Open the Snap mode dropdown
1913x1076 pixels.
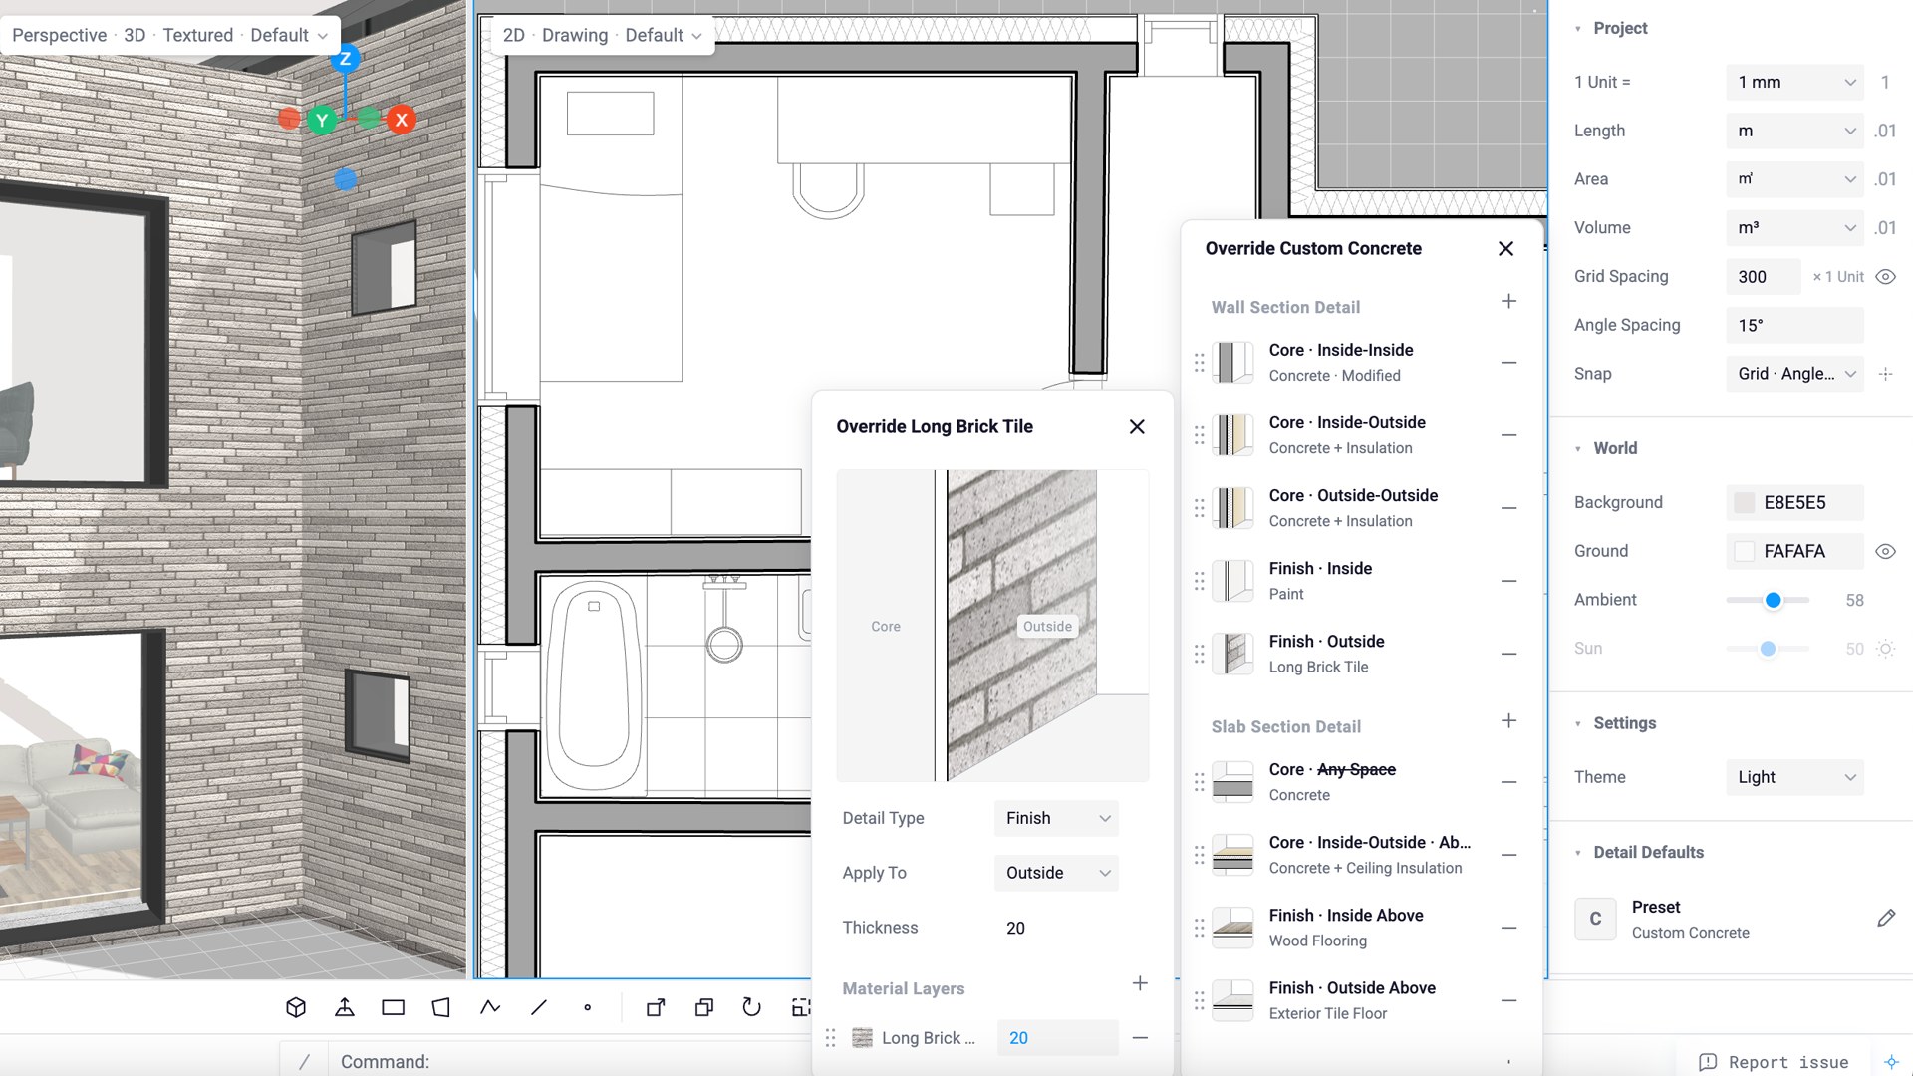(1794, 374)
